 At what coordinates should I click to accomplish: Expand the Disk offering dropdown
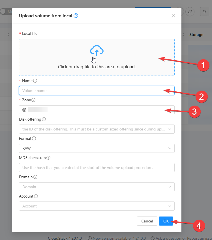pyautogui.click(x=96, y=129)
